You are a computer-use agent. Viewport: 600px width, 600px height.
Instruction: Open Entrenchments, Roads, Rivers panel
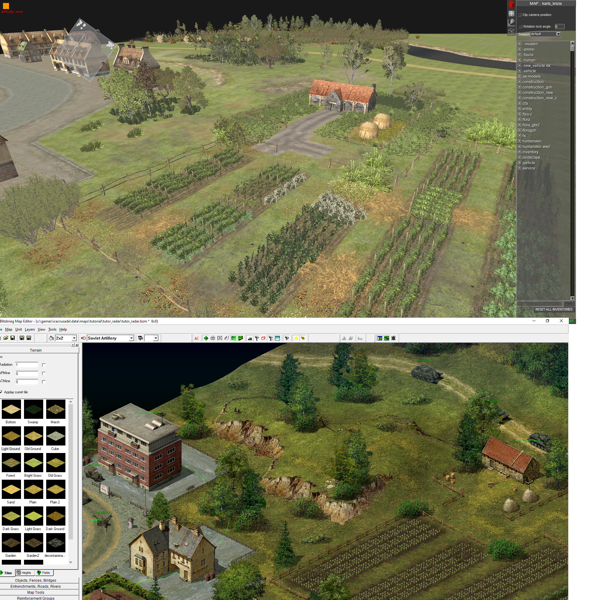point(36,586)
